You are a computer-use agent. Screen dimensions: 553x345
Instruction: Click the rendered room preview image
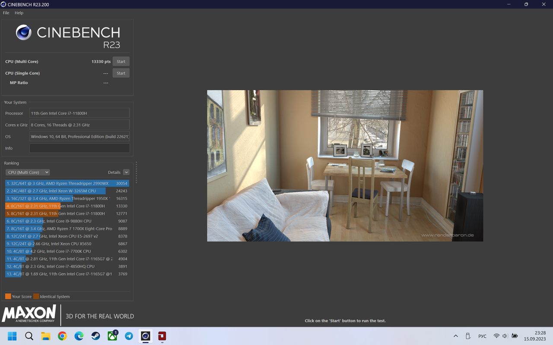click(x=345, y=166)
